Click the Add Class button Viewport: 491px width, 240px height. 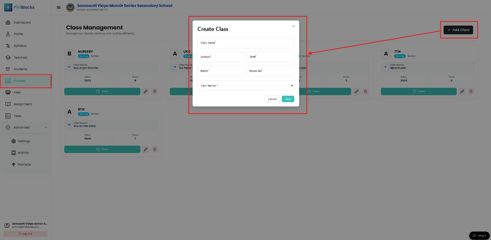tap(458, 30)
